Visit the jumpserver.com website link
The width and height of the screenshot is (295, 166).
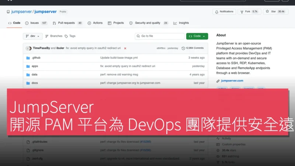[x=232, y=81]
